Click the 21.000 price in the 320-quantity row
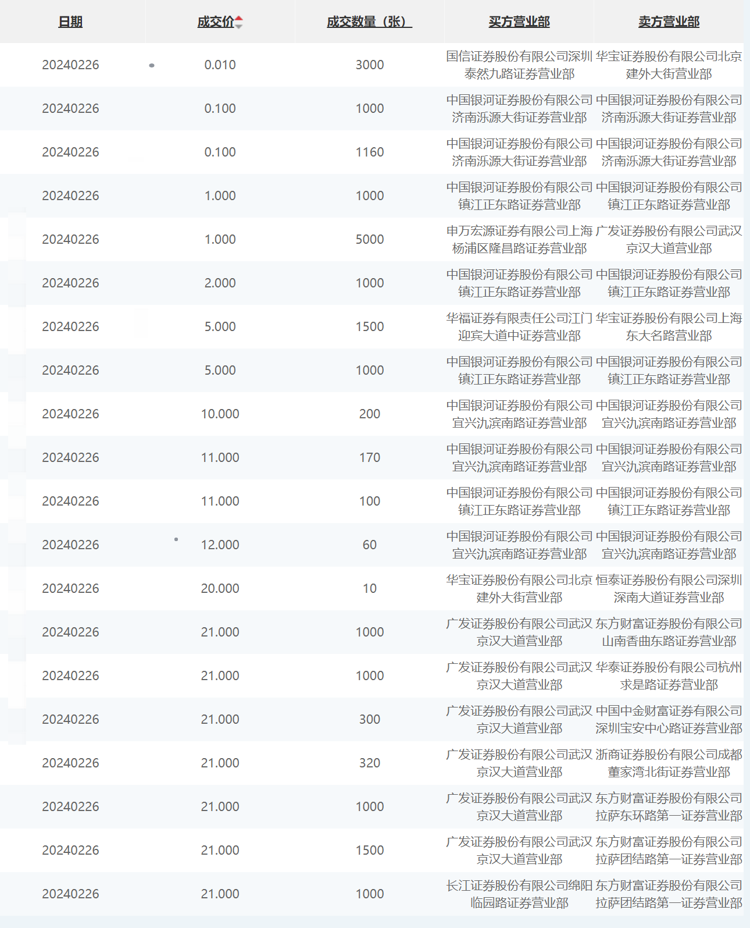Screen dimensions: 750x928 tap(220, 763)
